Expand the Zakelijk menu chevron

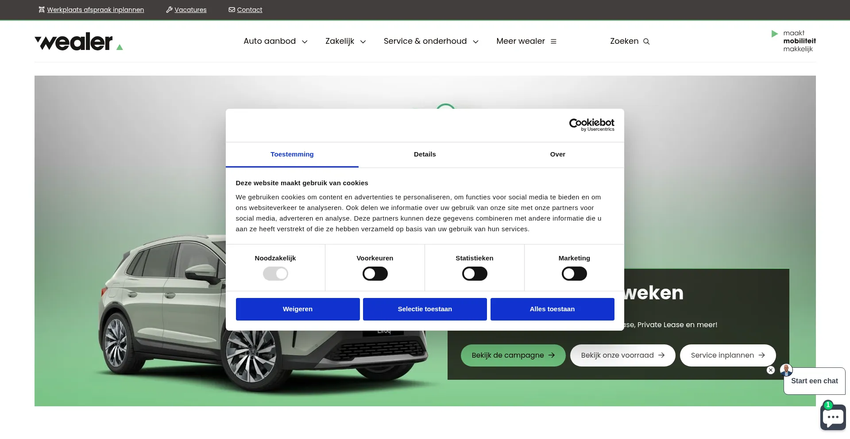(363, 42)
